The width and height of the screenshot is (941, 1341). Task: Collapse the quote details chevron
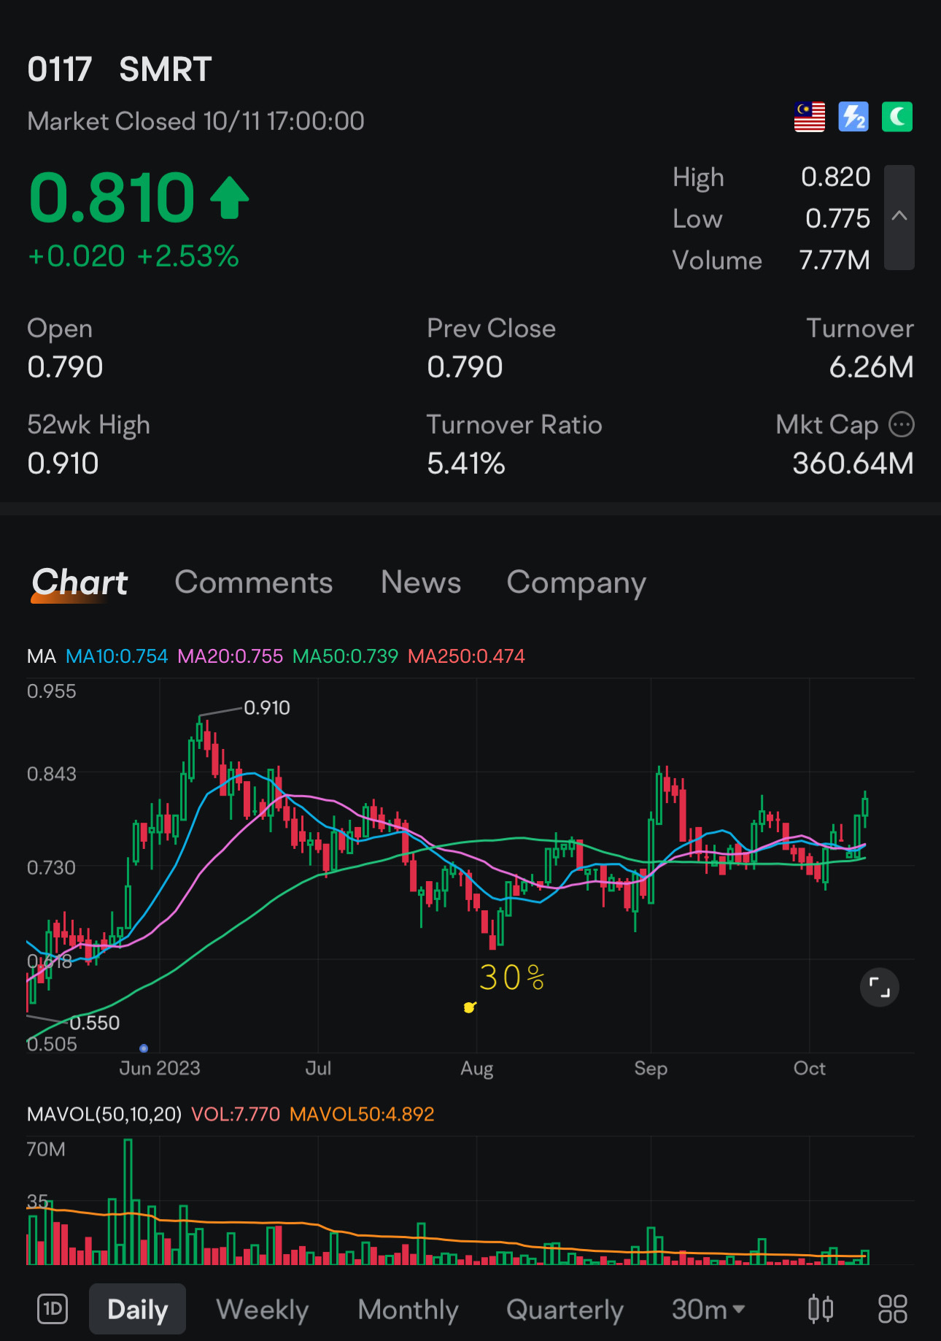point(899,217)
